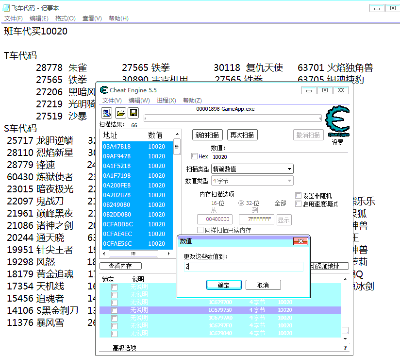Enable the 启用速度调试 checkbox
This screenshot has width=400, height=356.
point(298,204)
